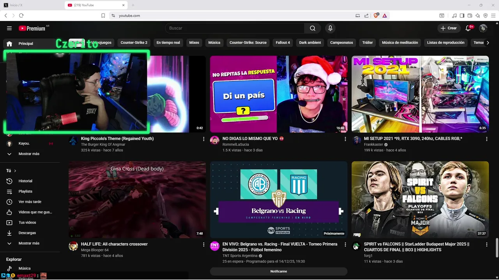Click the RommelLaSucia channel avatar
The height and width of the screenshot is (280, 499).
tap(215, 140)
